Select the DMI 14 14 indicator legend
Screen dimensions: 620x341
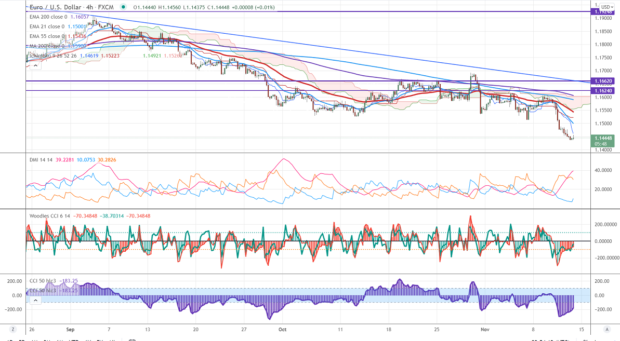[41, 160]
